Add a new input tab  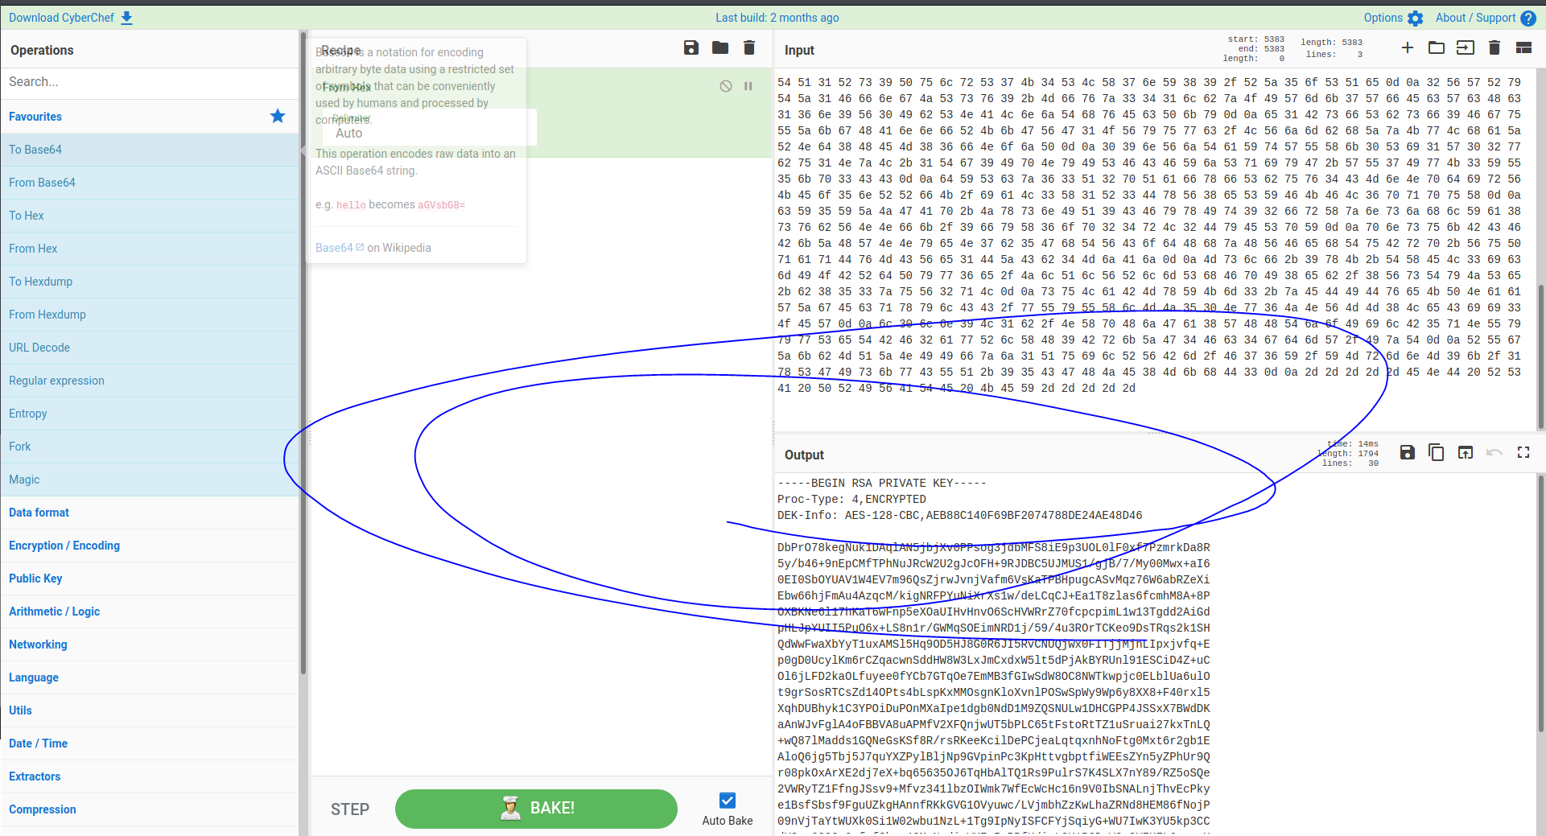click(1408, 47)
